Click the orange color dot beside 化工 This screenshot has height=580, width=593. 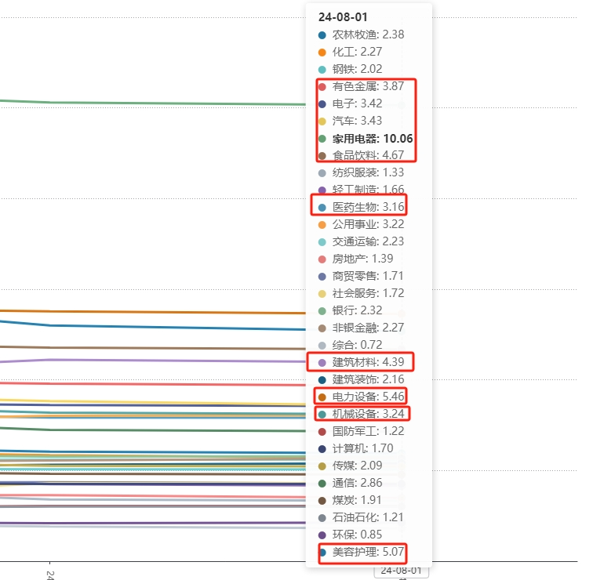322,53
